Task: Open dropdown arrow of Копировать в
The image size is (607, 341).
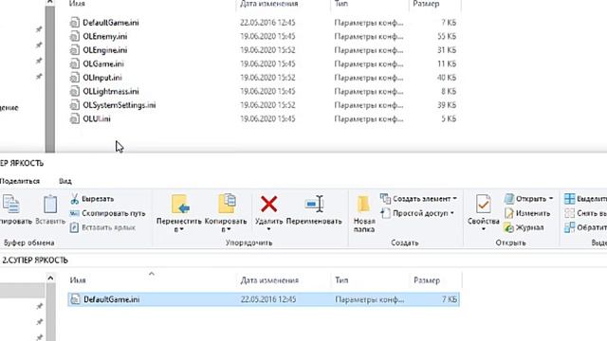Action: tap(229, 229)
